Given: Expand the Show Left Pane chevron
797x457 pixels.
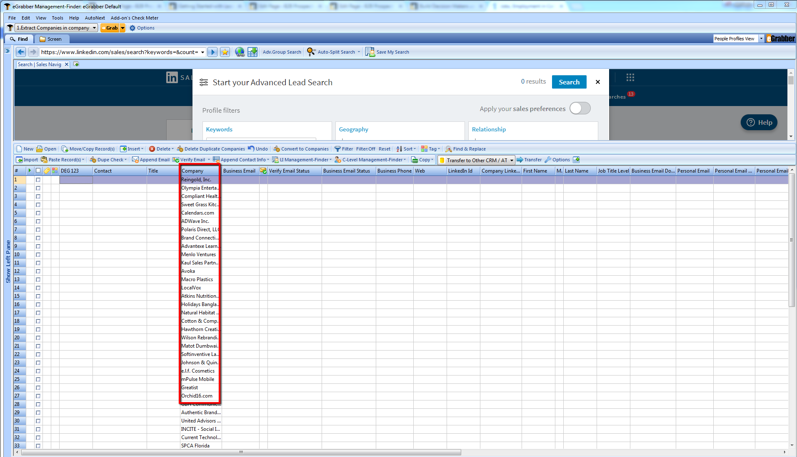Looking at the screenshot, I should tap(7, 51).
